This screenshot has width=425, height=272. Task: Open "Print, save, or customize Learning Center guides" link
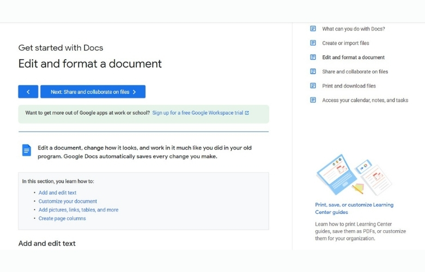354,208
